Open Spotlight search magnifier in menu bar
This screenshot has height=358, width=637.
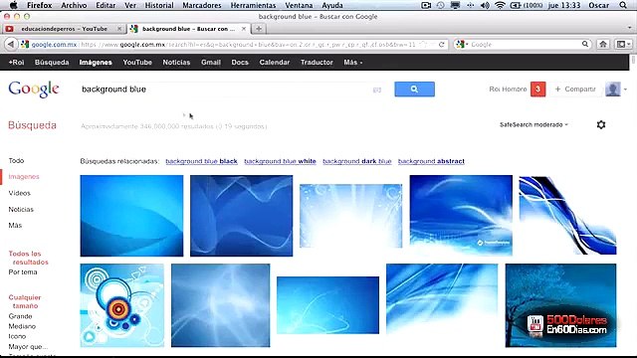[x=623, y=5]
